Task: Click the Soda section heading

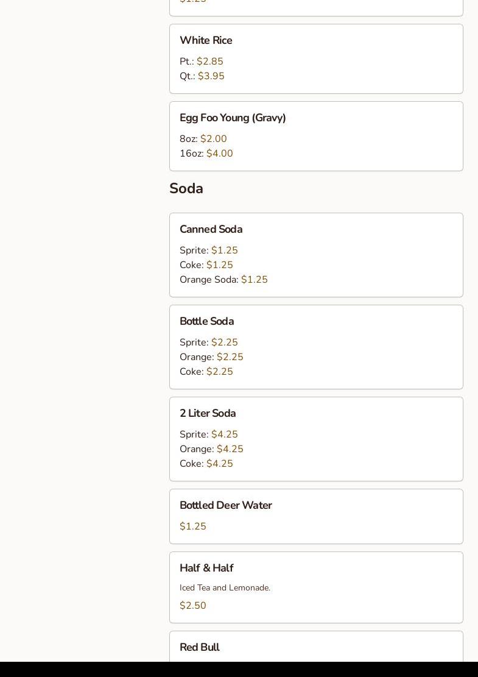Action: (186, 189)
